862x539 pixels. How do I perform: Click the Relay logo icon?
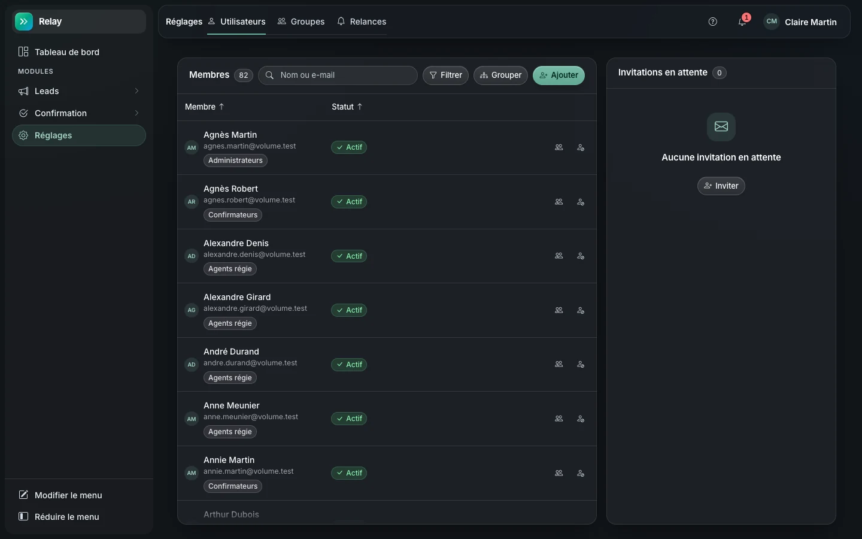(x=24, y=22)
